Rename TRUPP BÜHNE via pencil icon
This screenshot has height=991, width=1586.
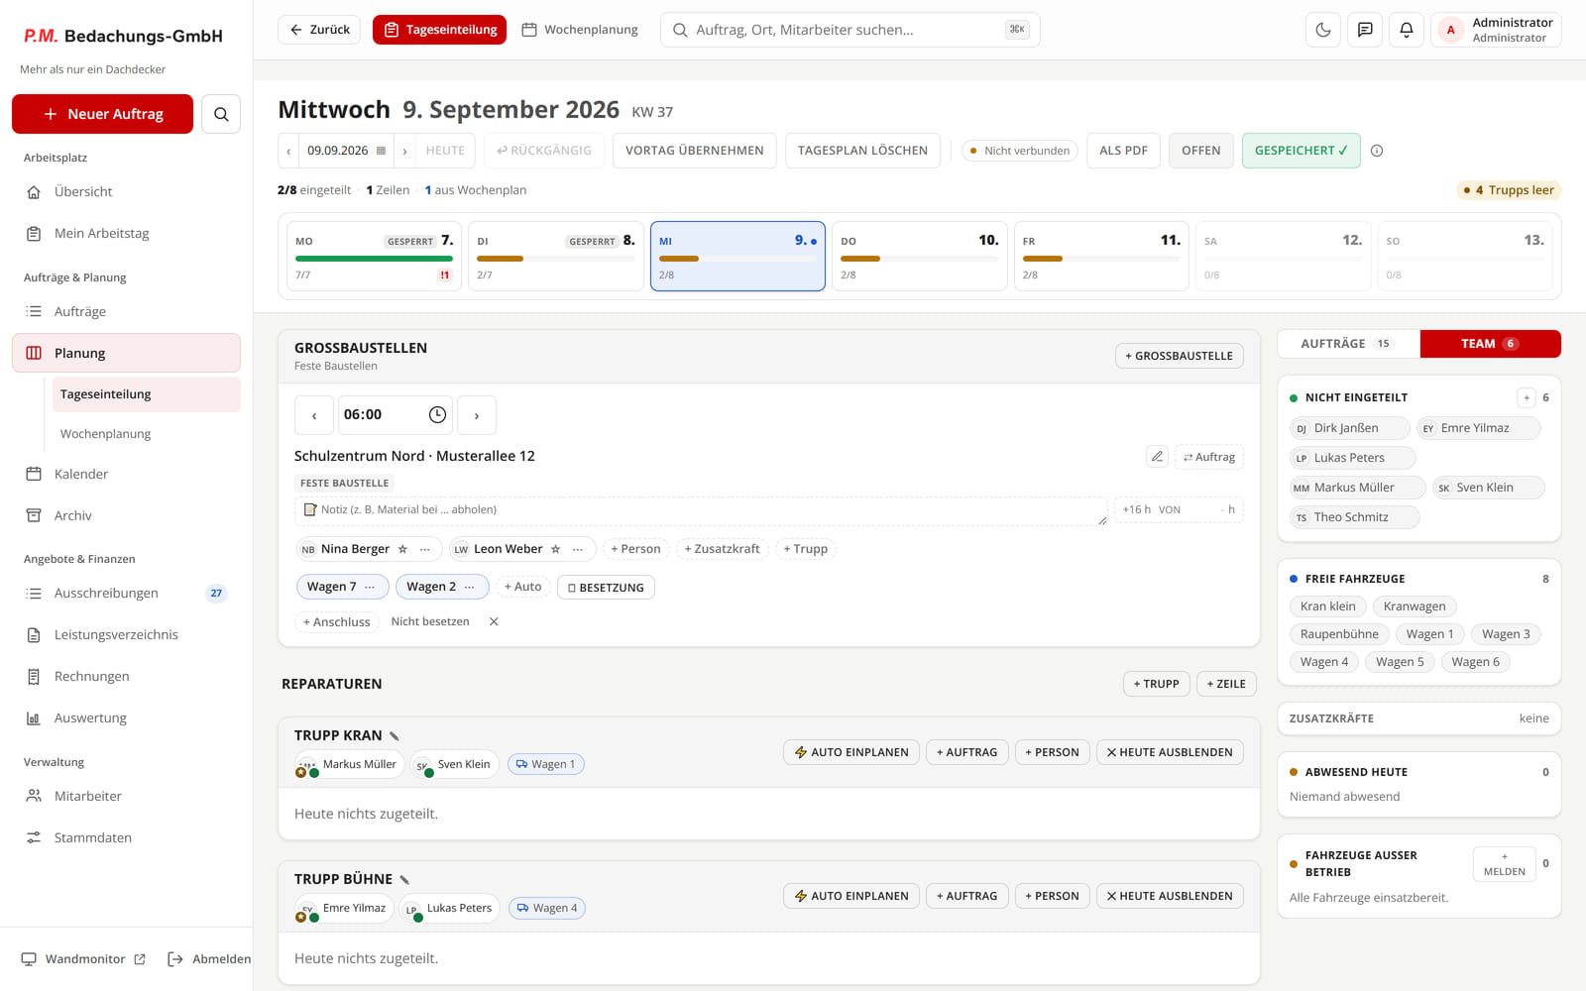[404, 880]
